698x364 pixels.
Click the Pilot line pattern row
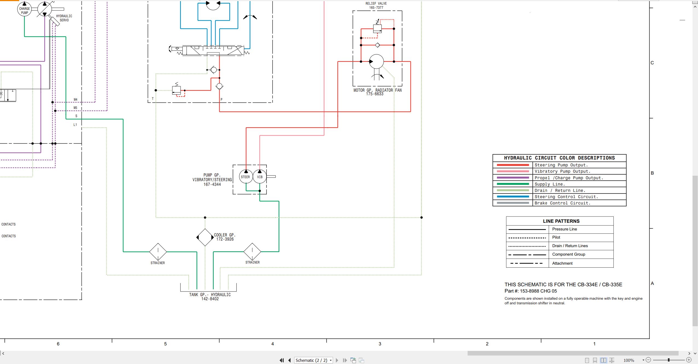pos(560,237)
